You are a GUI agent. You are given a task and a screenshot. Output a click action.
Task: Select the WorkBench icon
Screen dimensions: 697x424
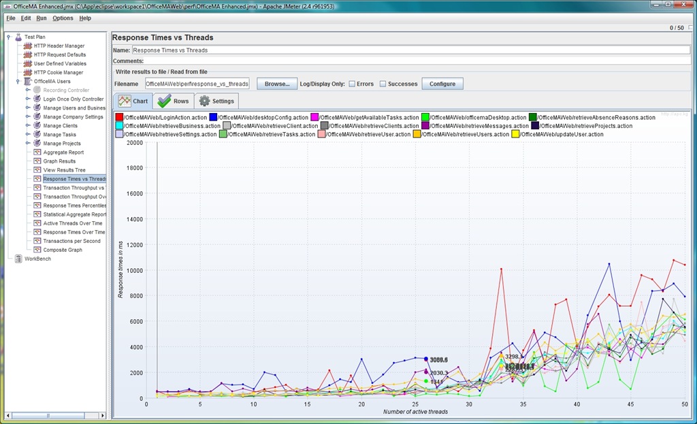tap(18, 259)
